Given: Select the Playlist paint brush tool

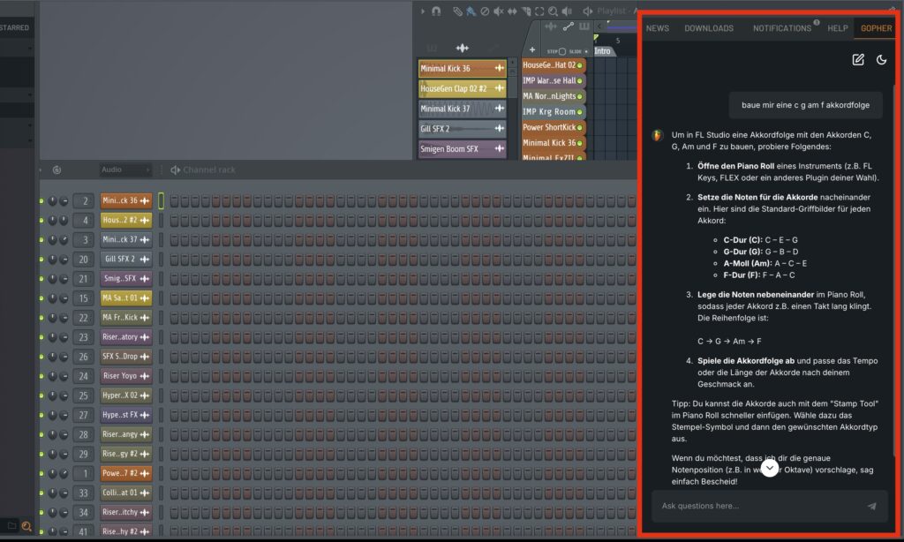Looking at the screenshot, I should point(471,11).
